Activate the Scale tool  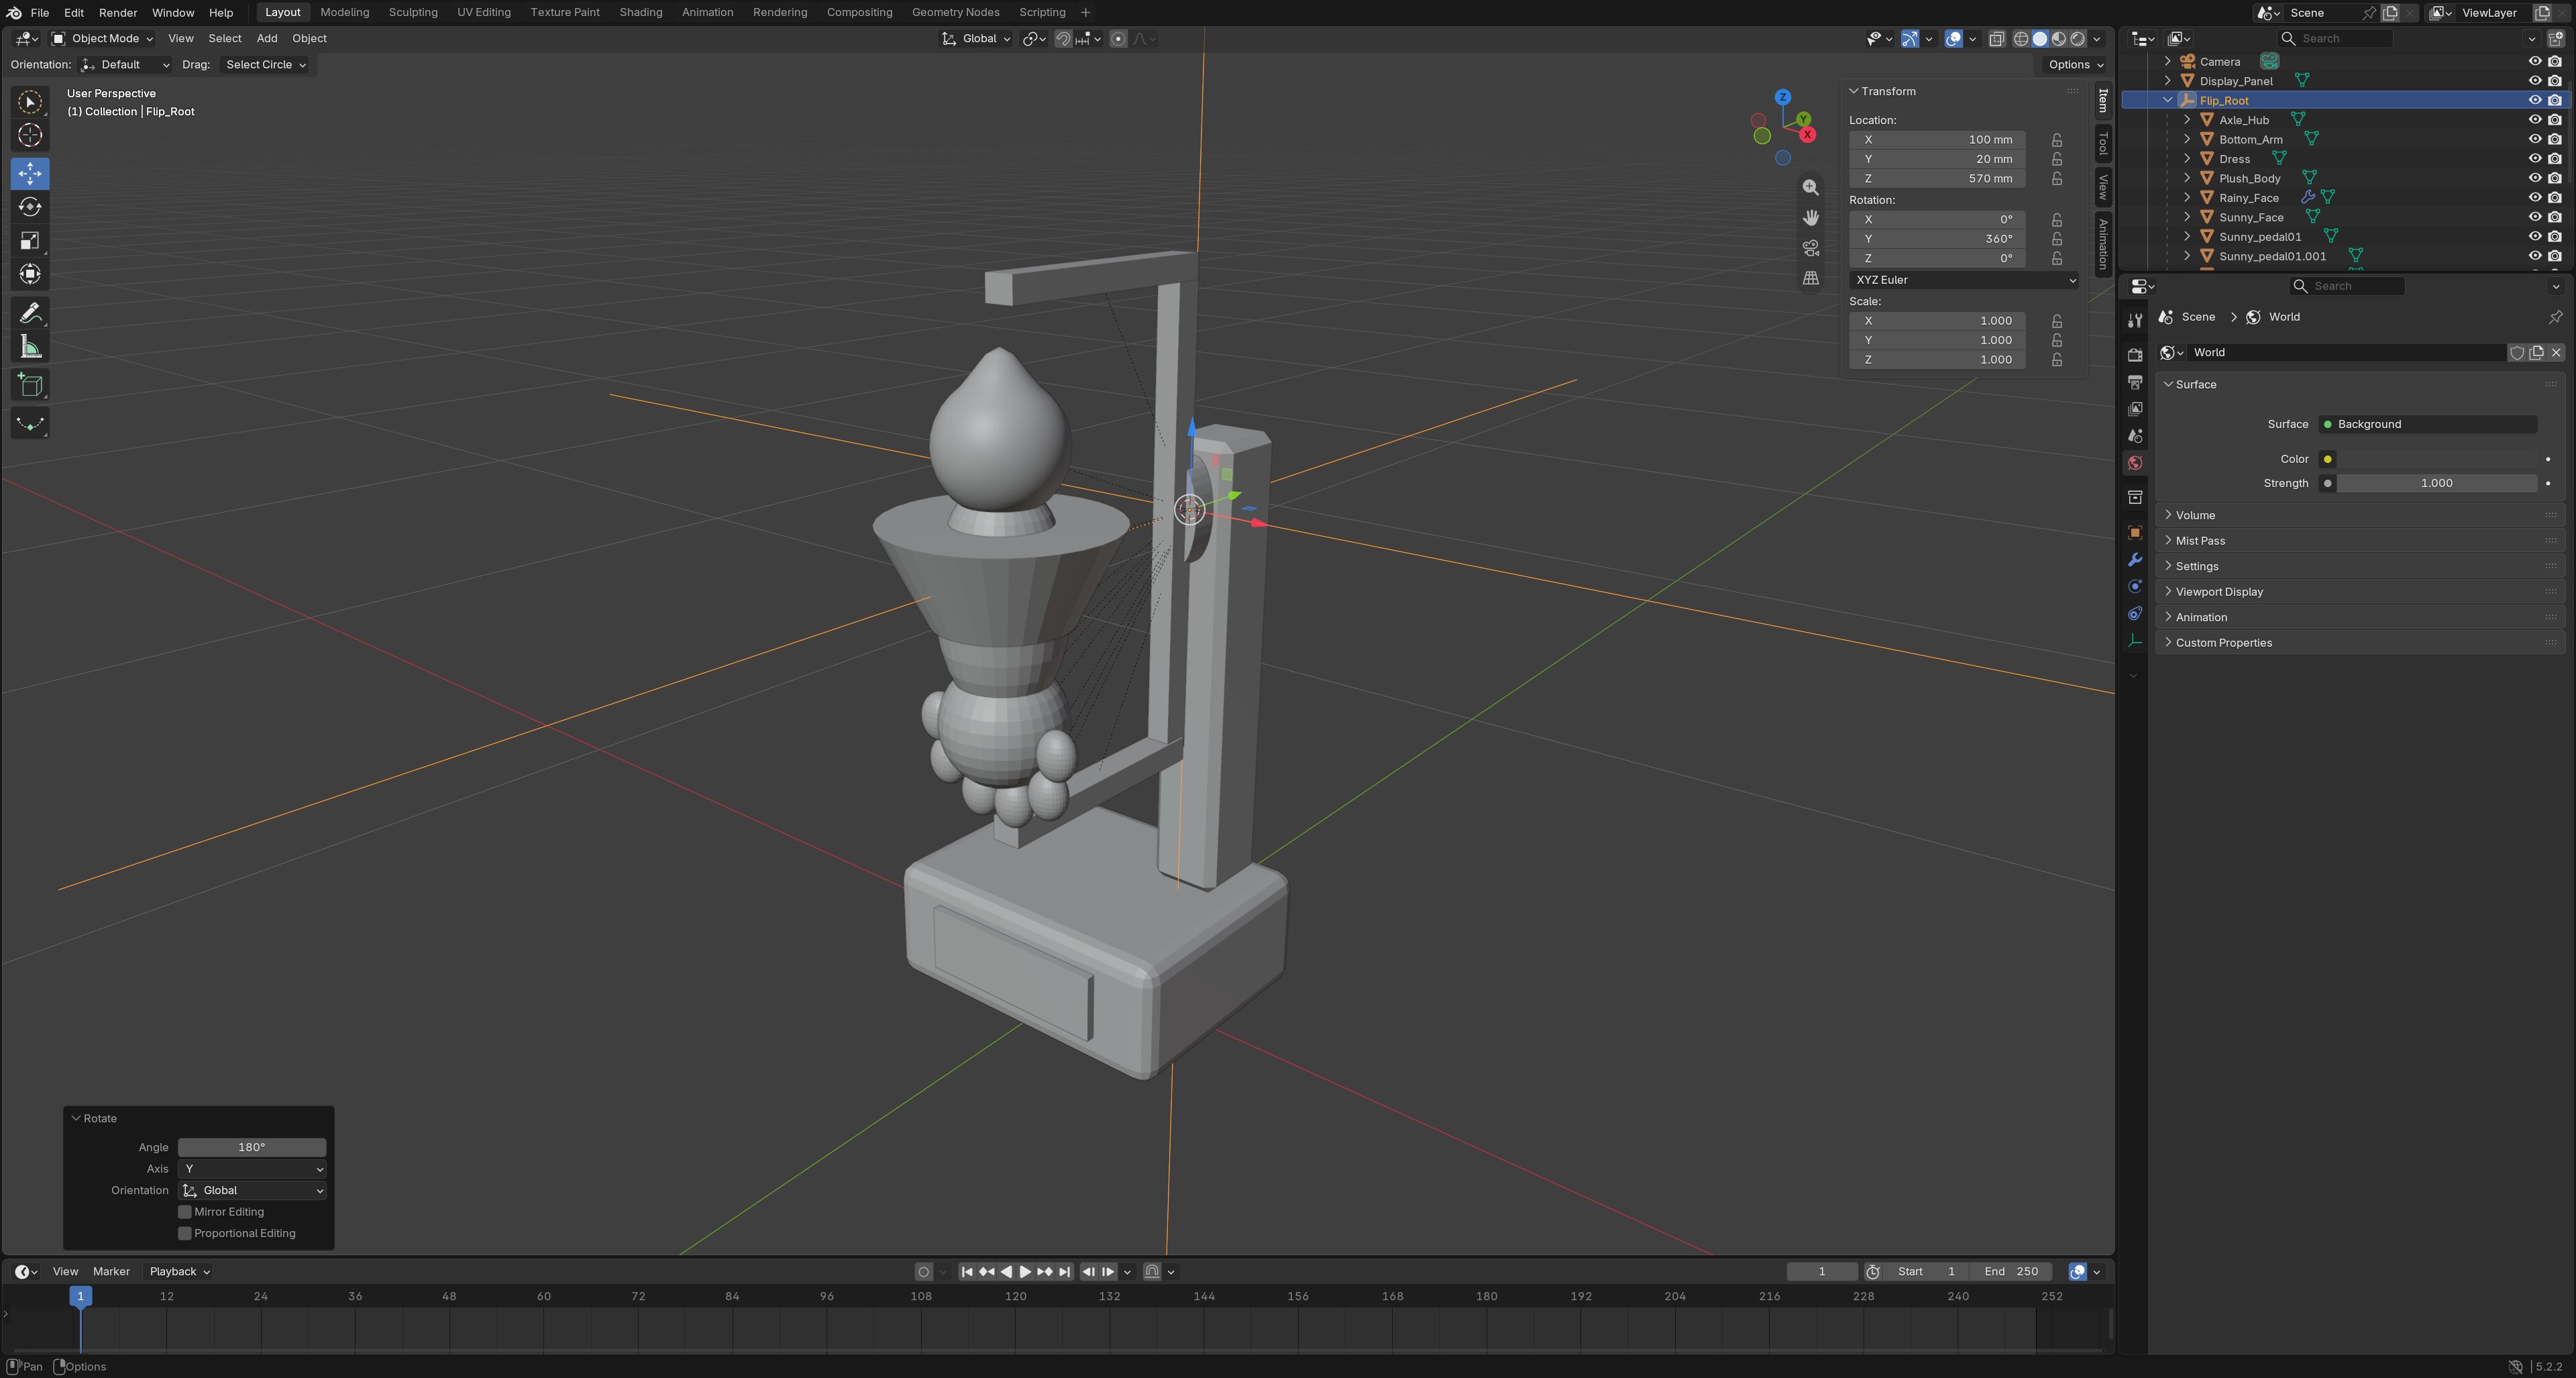(x=30, y=240)
